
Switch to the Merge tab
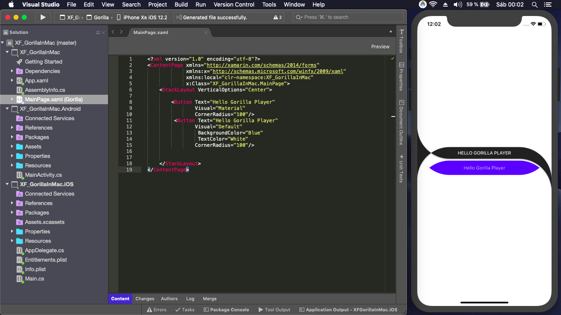(209, 299)
